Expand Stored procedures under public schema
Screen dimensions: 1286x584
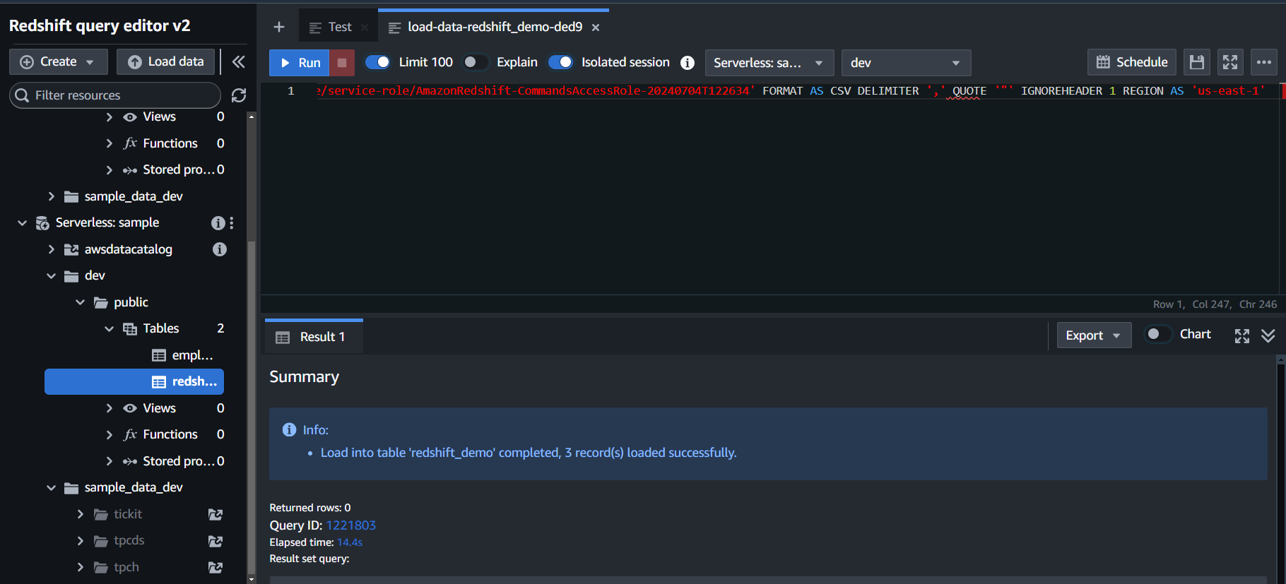pyautogui.click(x=109, y=461)
